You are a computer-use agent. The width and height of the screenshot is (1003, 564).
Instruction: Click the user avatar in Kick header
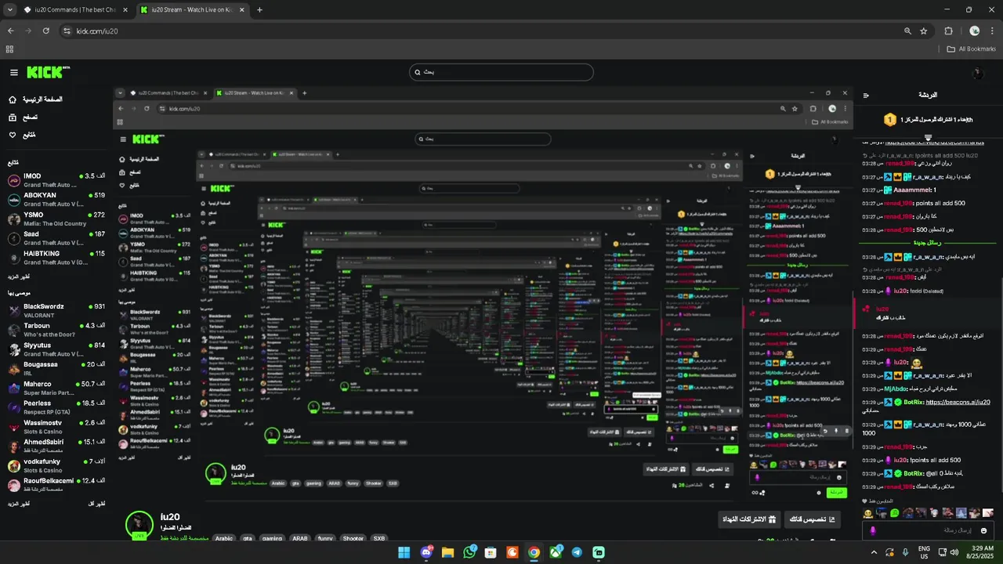976,73
